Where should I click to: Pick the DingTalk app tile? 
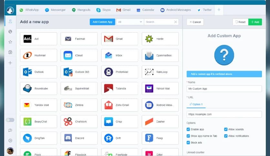38,138
